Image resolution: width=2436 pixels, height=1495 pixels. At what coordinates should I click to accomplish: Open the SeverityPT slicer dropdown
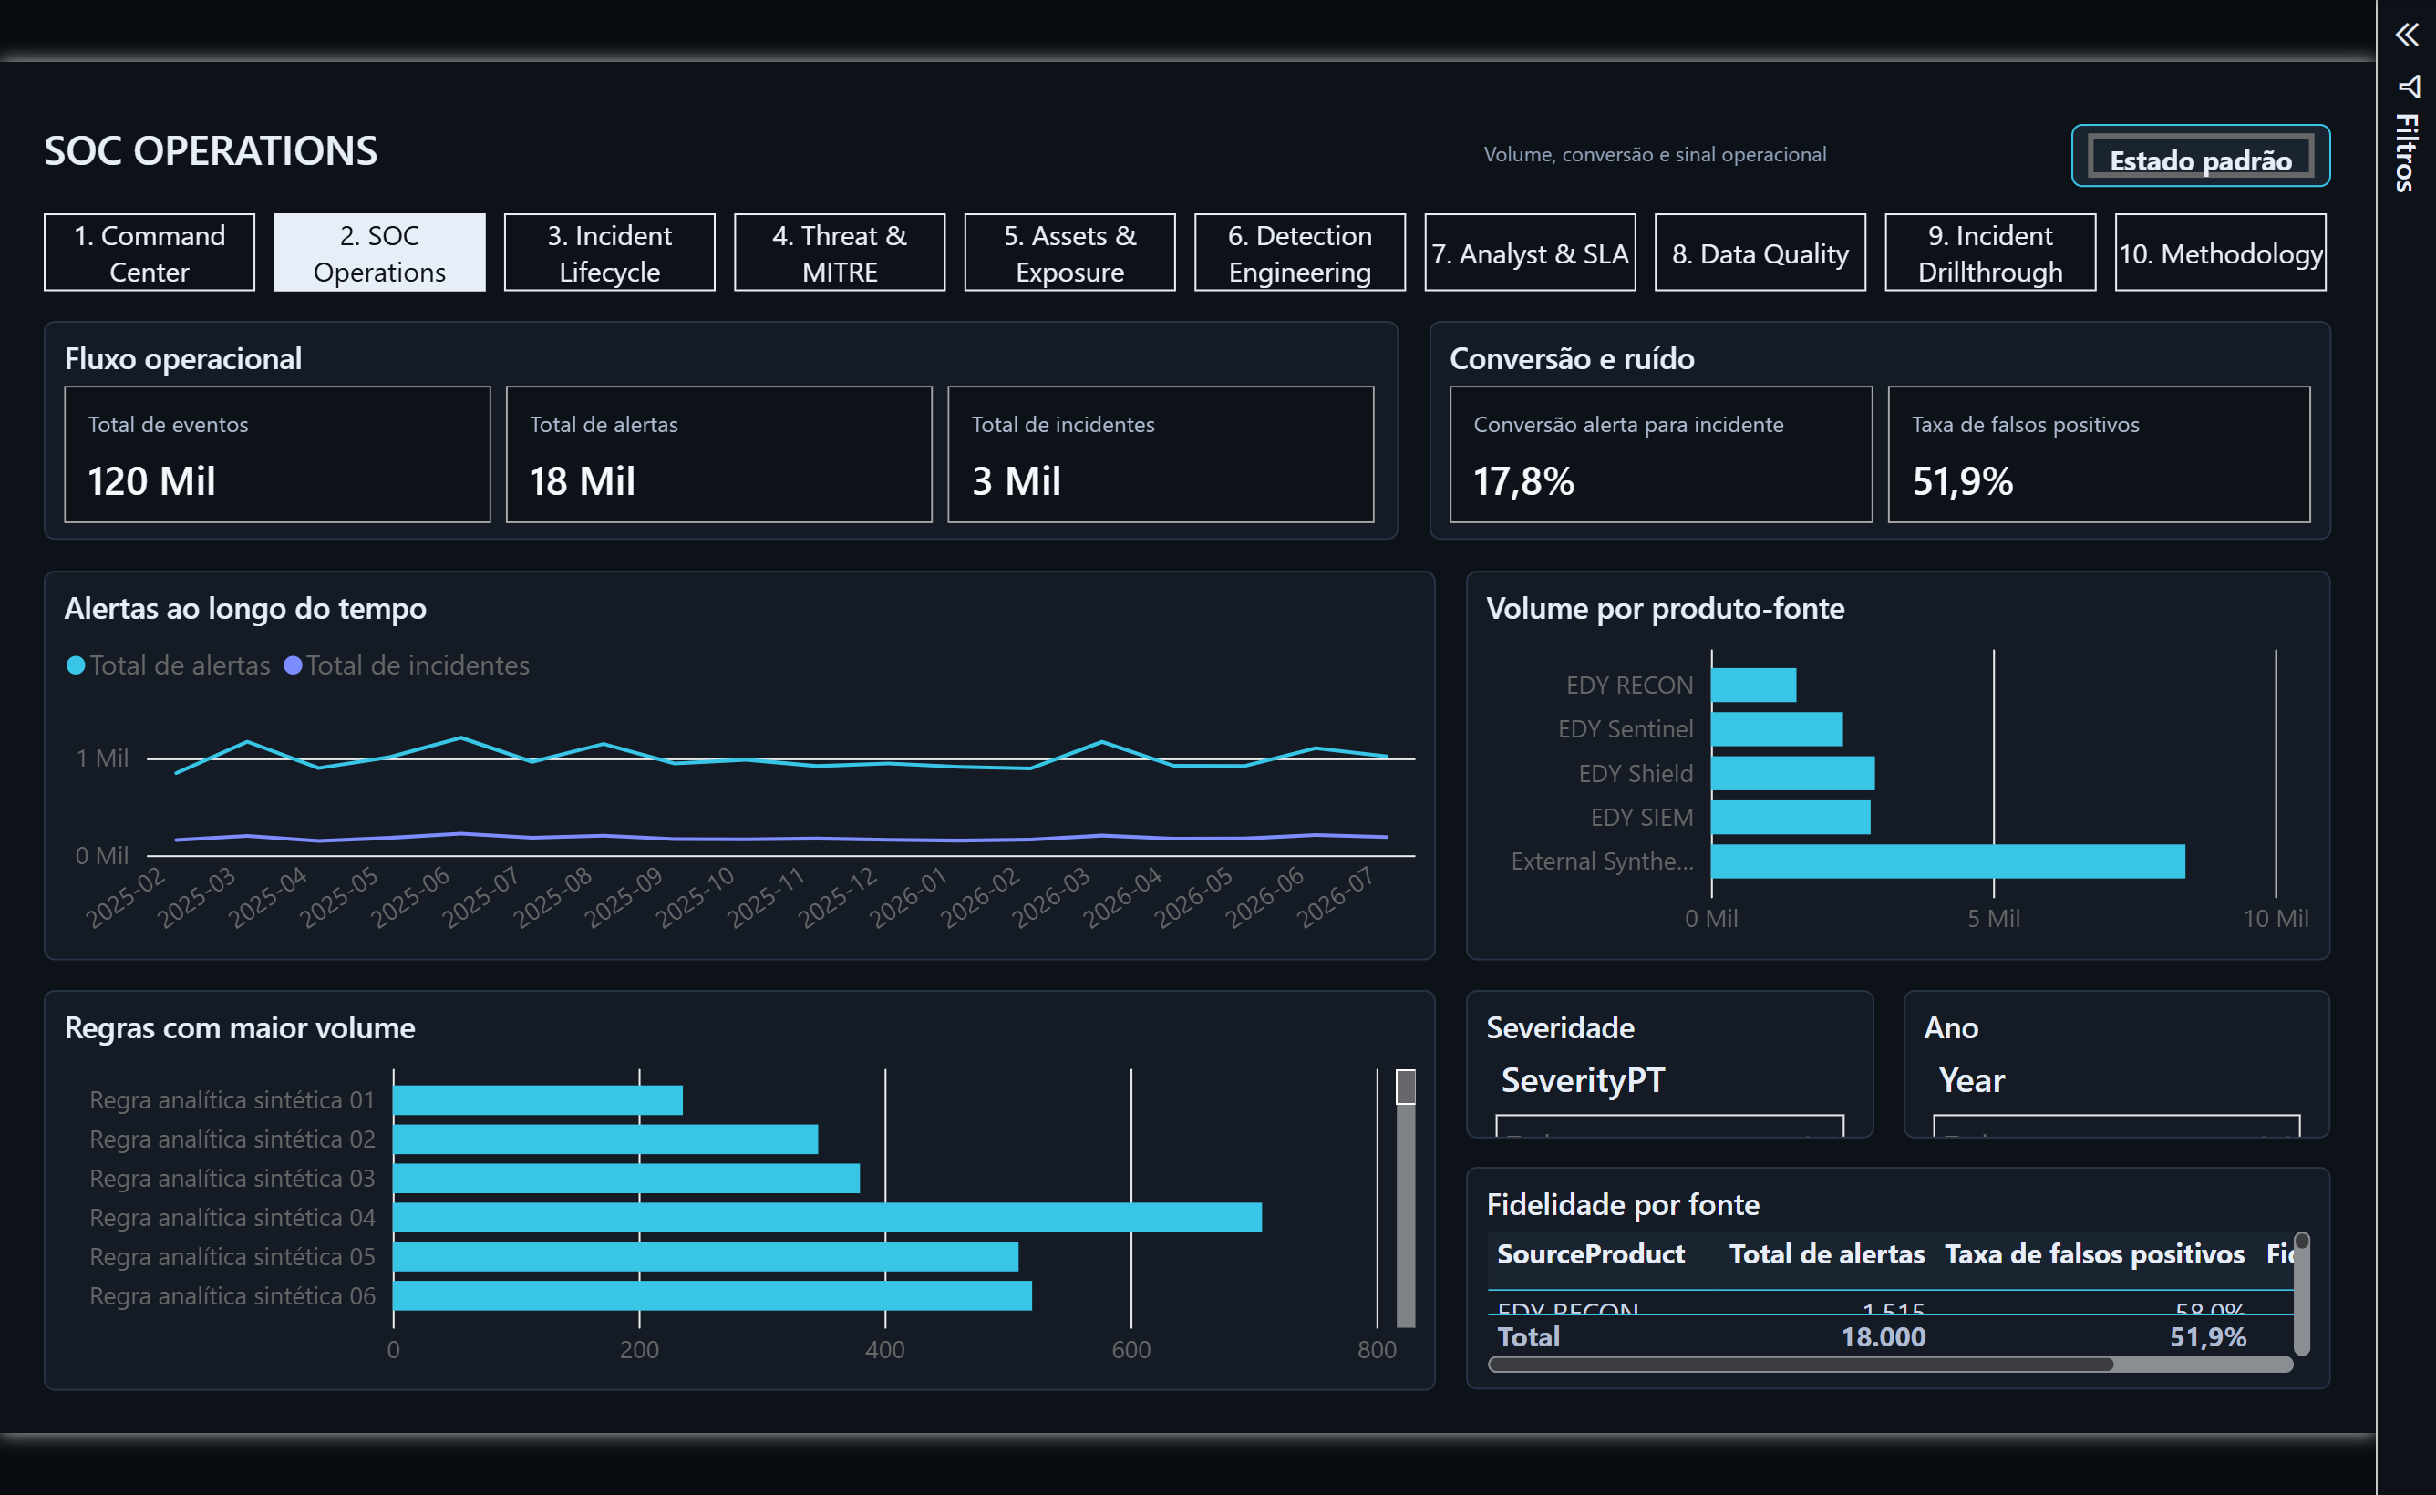pyautogui.click(x=1670, y=1126)
